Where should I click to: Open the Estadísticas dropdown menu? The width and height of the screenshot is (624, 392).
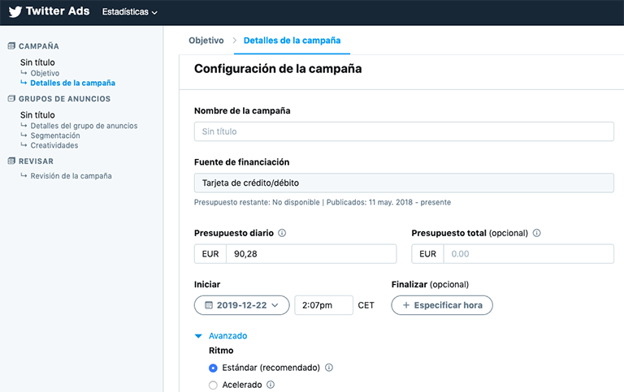(x=130, y=12)
